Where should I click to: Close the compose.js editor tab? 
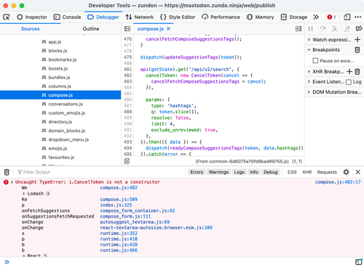169,29
